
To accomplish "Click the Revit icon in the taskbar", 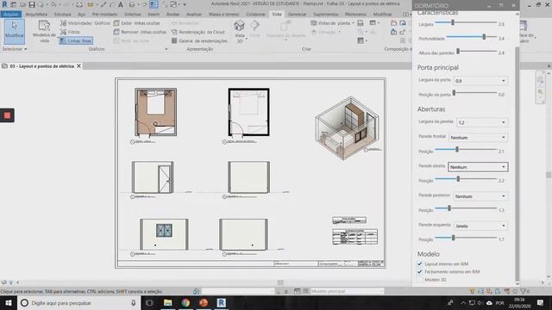I will click(x=221, y=302).
